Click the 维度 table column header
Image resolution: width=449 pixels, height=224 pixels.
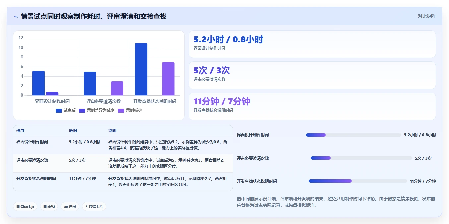(x=20, y=131)
